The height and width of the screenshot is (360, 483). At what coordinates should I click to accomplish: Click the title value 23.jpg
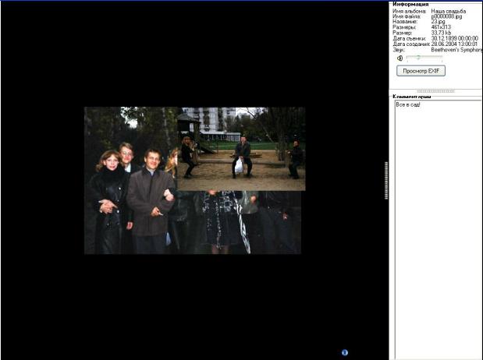[438, 22]
